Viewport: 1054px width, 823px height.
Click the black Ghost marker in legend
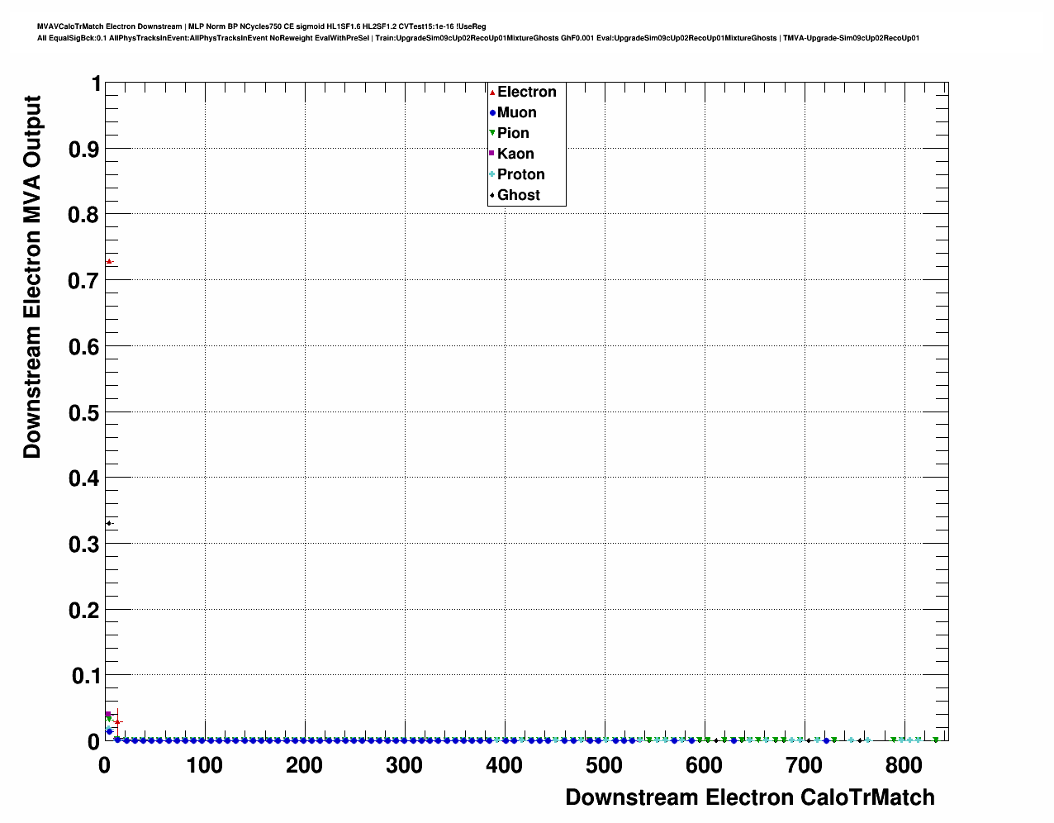(492, 195)
